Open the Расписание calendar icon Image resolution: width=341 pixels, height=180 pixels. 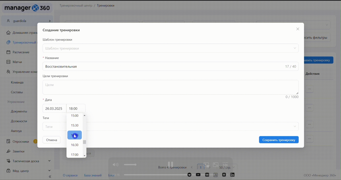[x=8, y=52]
